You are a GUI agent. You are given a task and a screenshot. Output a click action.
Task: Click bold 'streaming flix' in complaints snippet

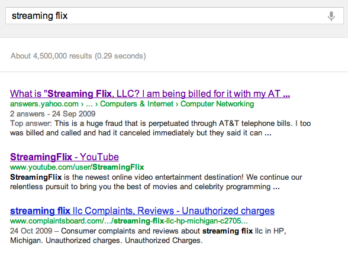[227, 231]
